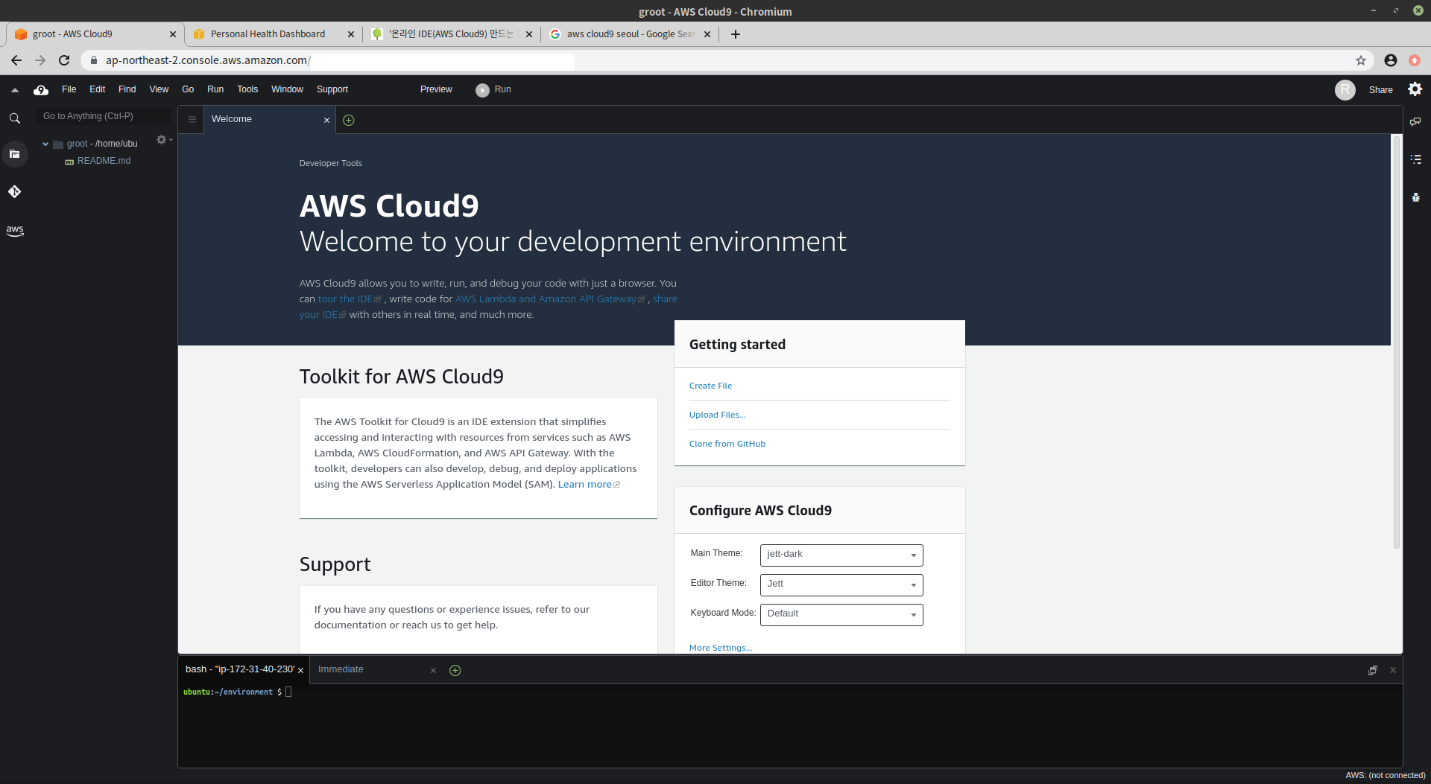Screen dimensions: 1431x784
Task: Switch to the Immediate tab
Action: tap(341, 670)
